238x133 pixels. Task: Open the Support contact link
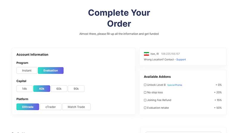[181, 59]
